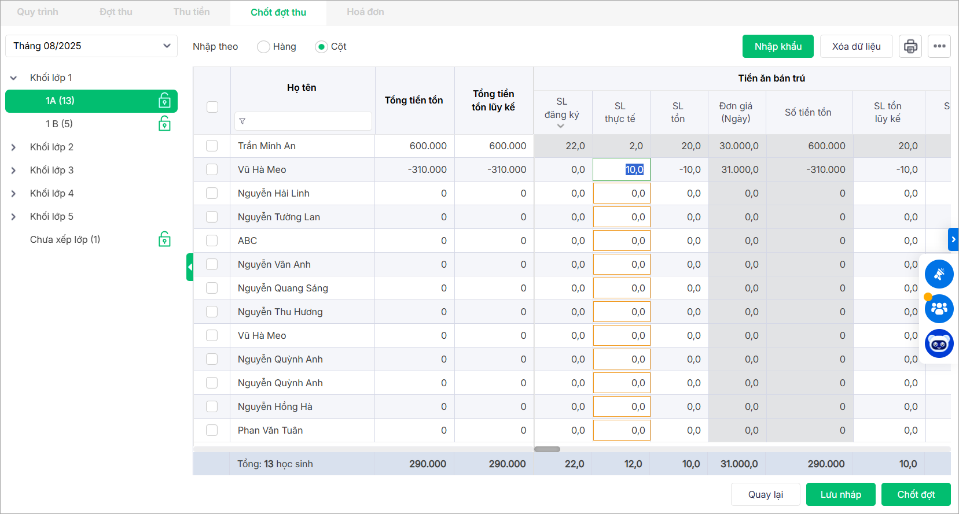Image resolution: width=959 pixels, height=514 pixels.
Task: Click the lock icon beside Chưa xếp lớp
Action: click(164, 239)
